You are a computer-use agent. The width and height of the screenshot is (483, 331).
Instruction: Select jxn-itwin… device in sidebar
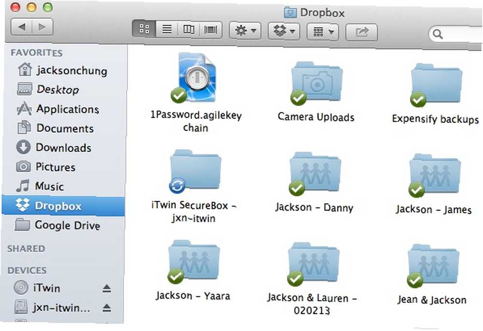pos(52,307)
